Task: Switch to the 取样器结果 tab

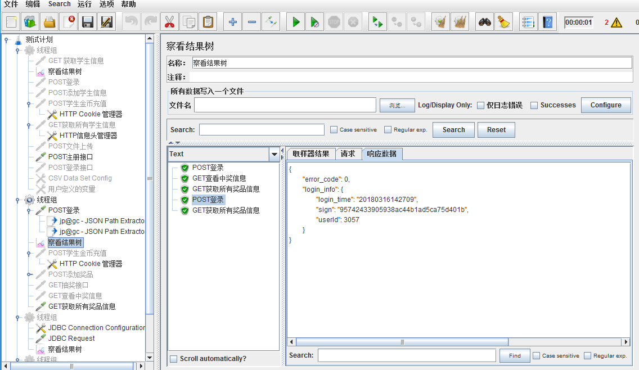Action: (311, 154)
